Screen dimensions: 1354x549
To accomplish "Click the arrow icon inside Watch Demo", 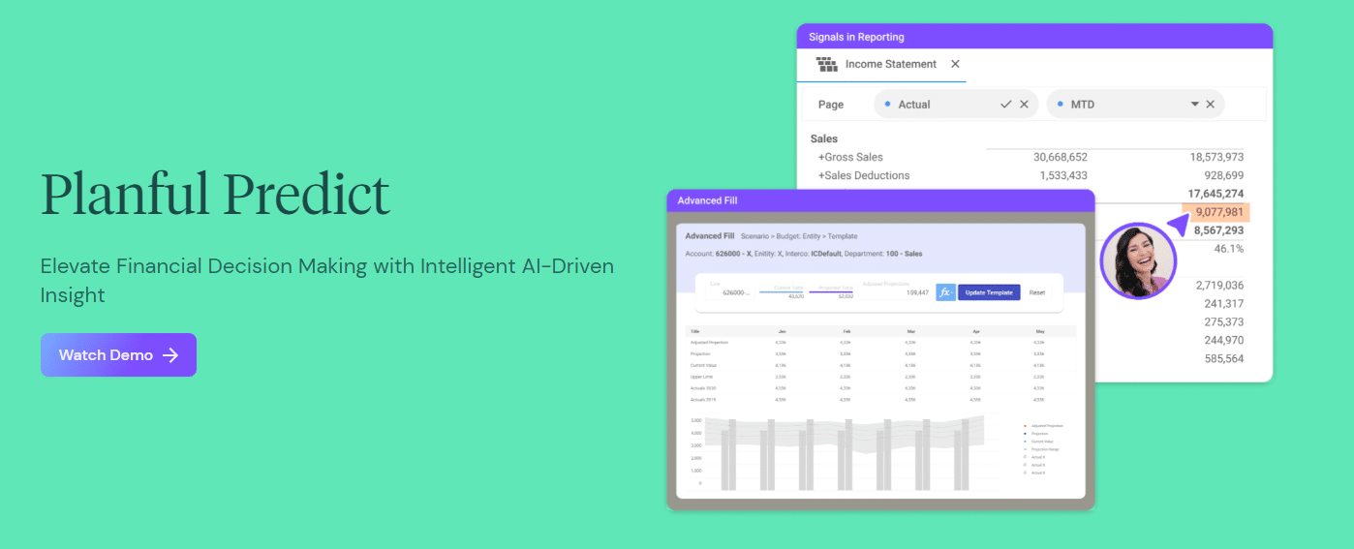I will coord(171,355).
